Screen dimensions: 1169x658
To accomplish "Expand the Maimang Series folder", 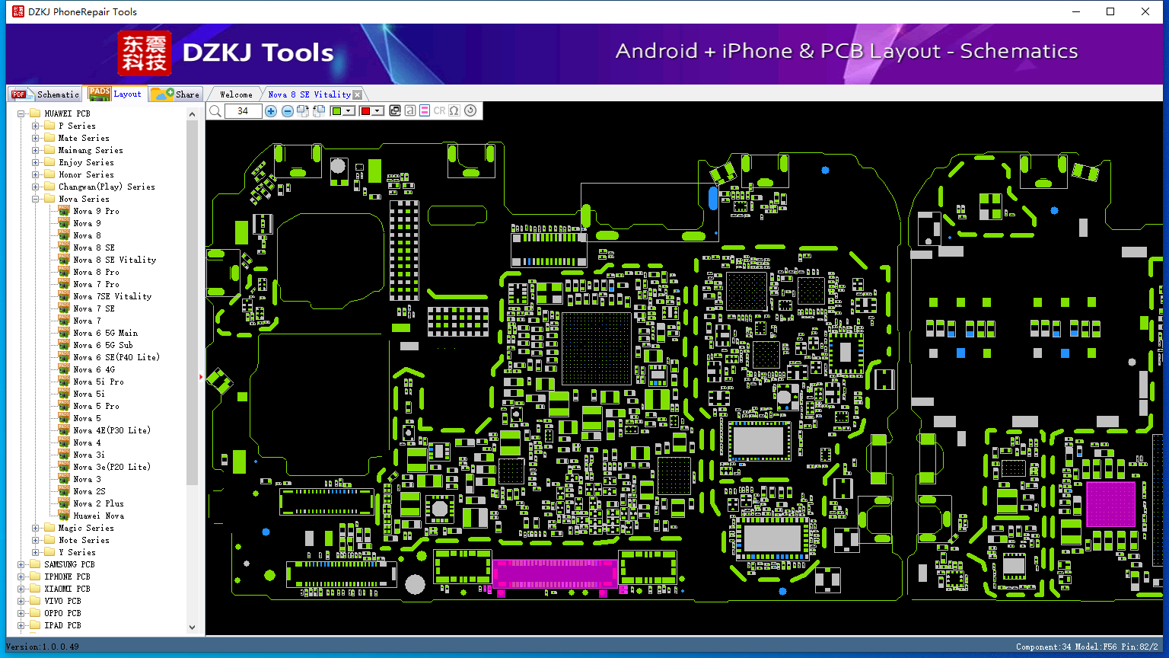I will pyautogui.click(x=36, y=151).
